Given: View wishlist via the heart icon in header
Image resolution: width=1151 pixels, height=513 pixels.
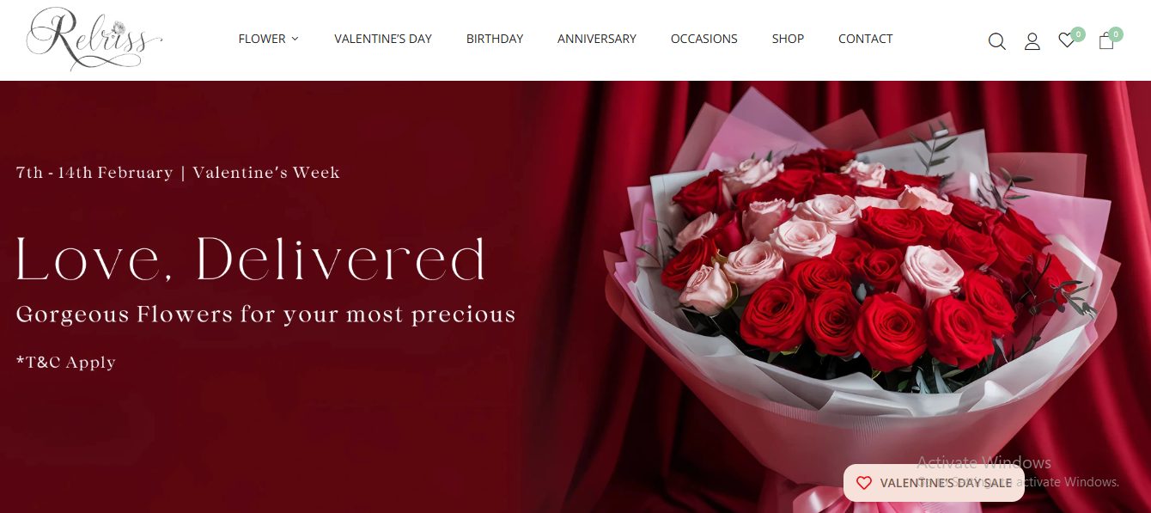Looking at the screenshot, I should click(x=1066, y=40).
